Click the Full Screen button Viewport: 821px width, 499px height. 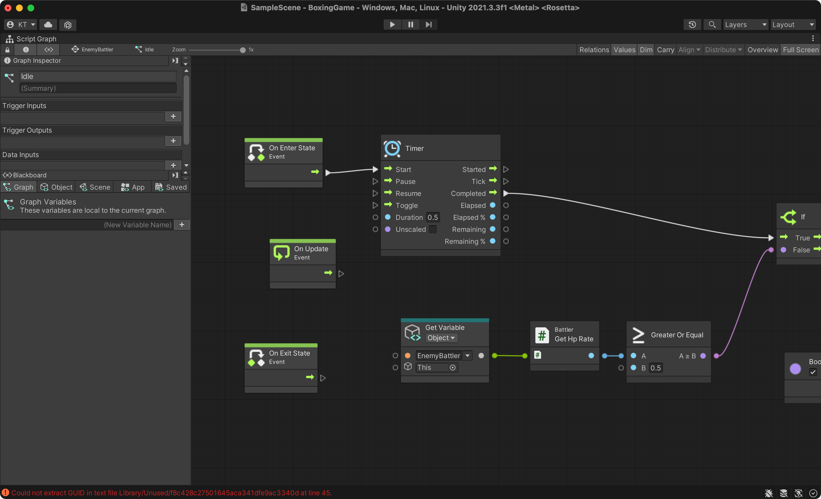pos(800,50)
